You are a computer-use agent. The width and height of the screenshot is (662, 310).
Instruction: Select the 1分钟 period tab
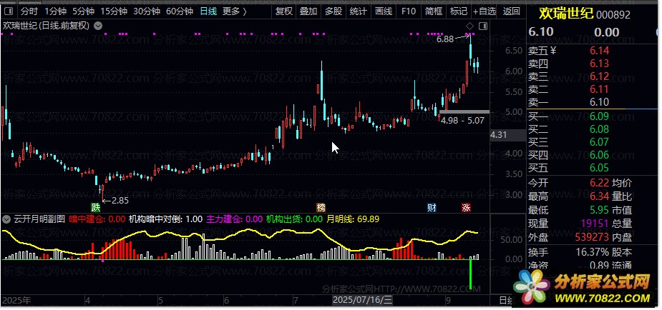[54, 11]
